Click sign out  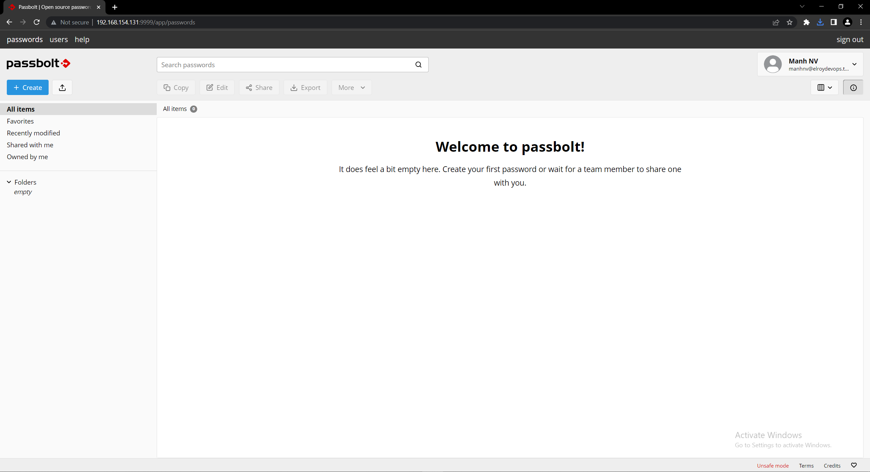[850, 39]
